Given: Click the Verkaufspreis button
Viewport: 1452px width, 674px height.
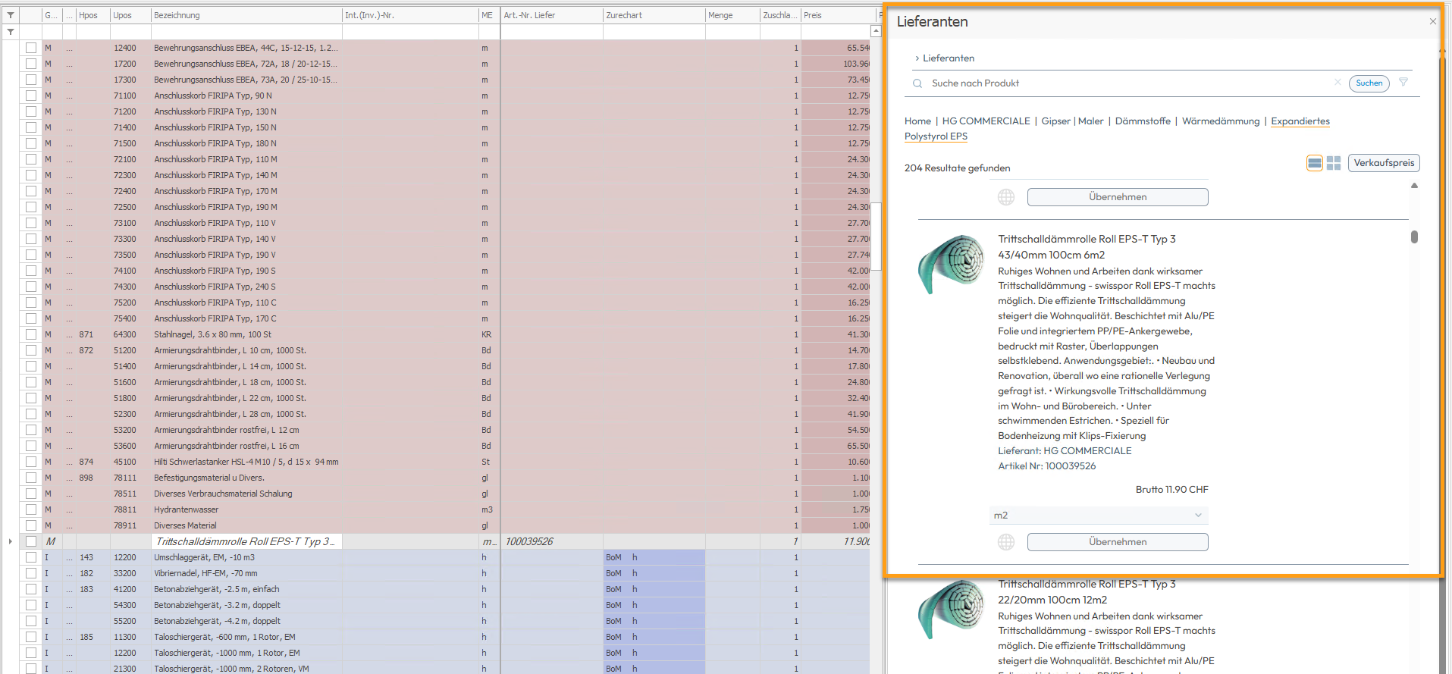Looking at the screenshot, I should point(1384,163).
